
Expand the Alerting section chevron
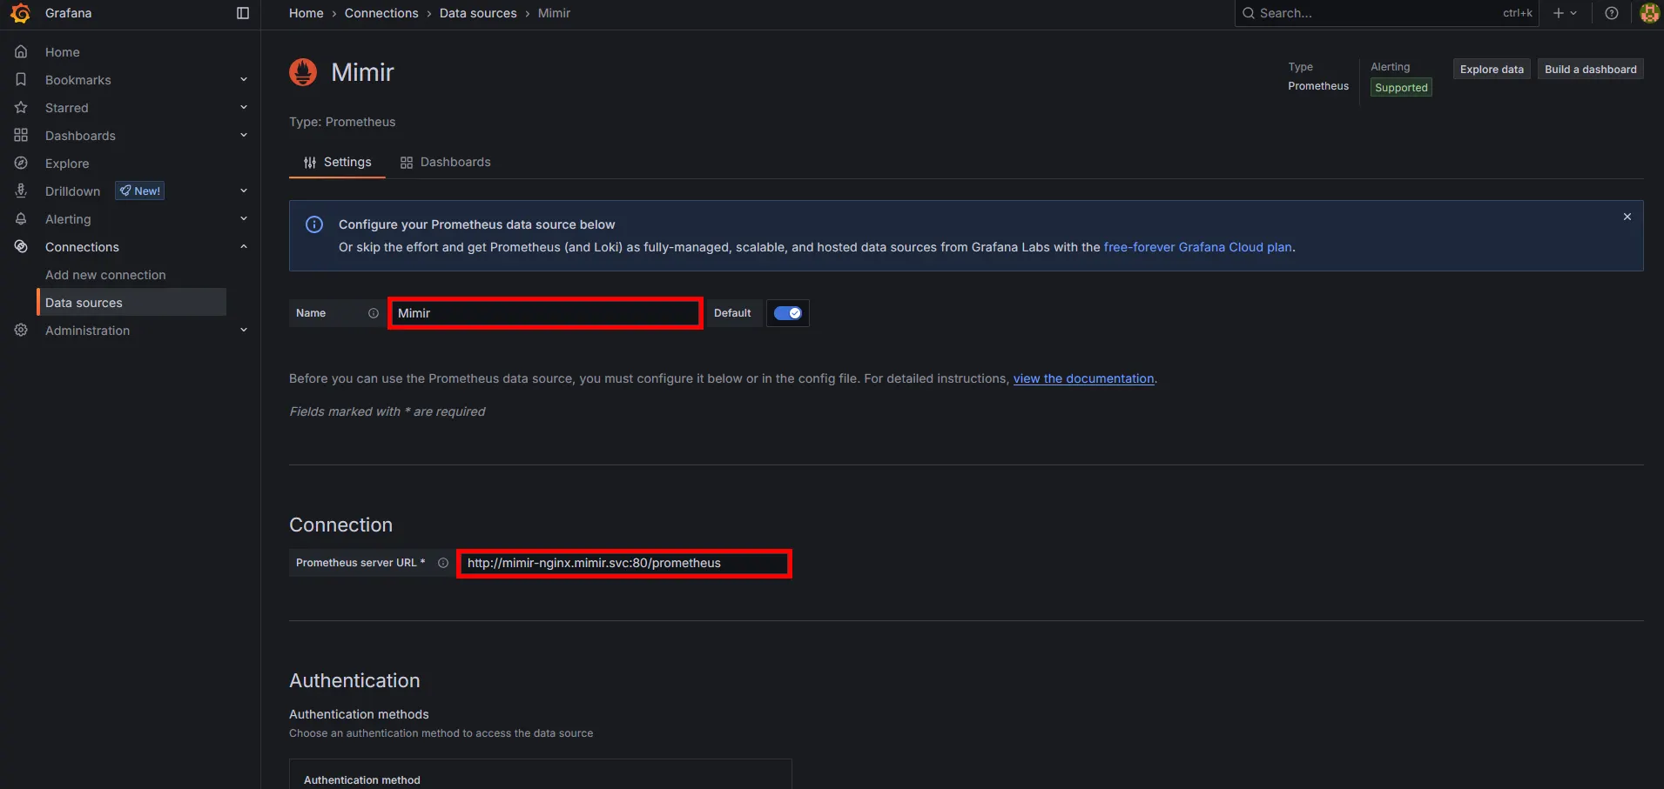244,219
